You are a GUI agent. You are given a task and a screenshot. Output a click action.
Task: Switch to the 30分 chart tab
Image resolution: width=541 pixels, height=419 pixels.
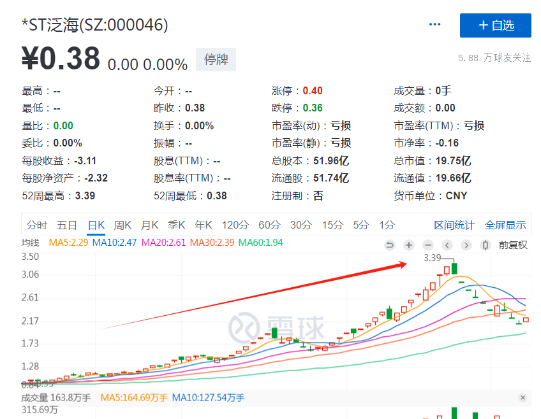[301, 225]
